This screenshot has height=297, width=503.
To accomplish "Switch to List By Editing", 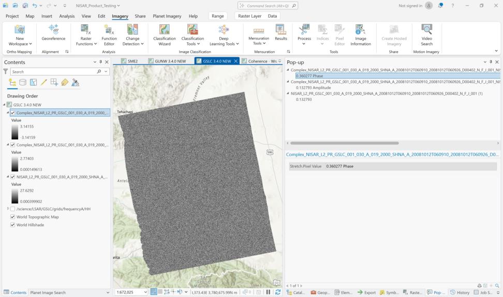I will pos(44,83).
